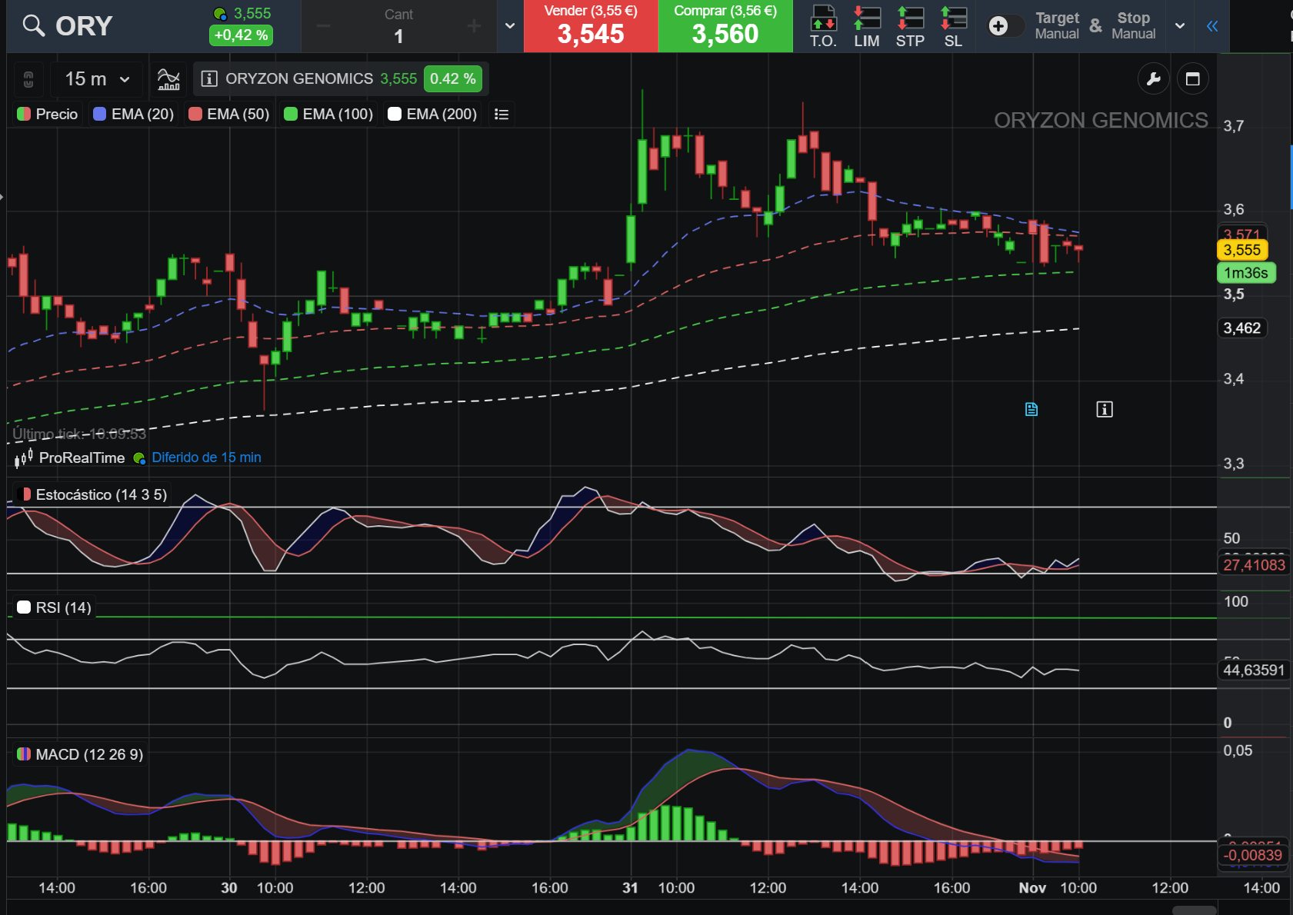
Task: Click the blue document note icon on chart
Action: pos(1031,409)
